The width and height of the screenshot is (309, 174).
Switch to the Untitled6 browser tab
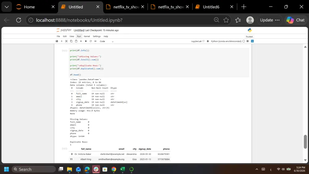coord(214,7)
